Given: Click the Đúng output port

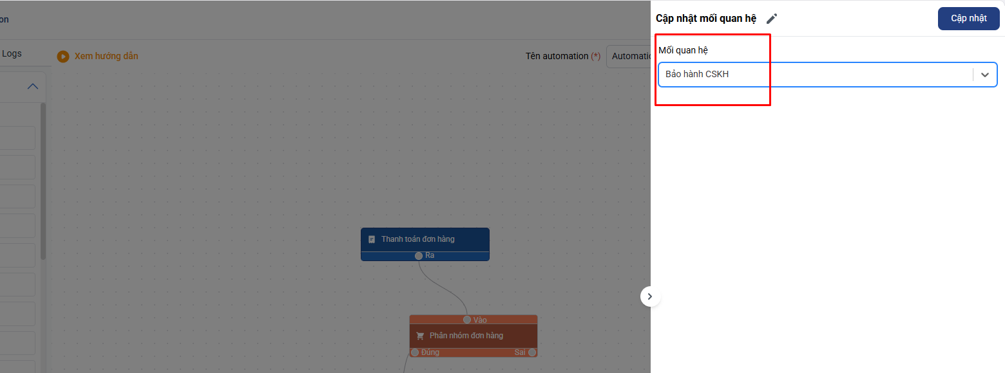Looking at the screenshot, I should coord(415,352).
